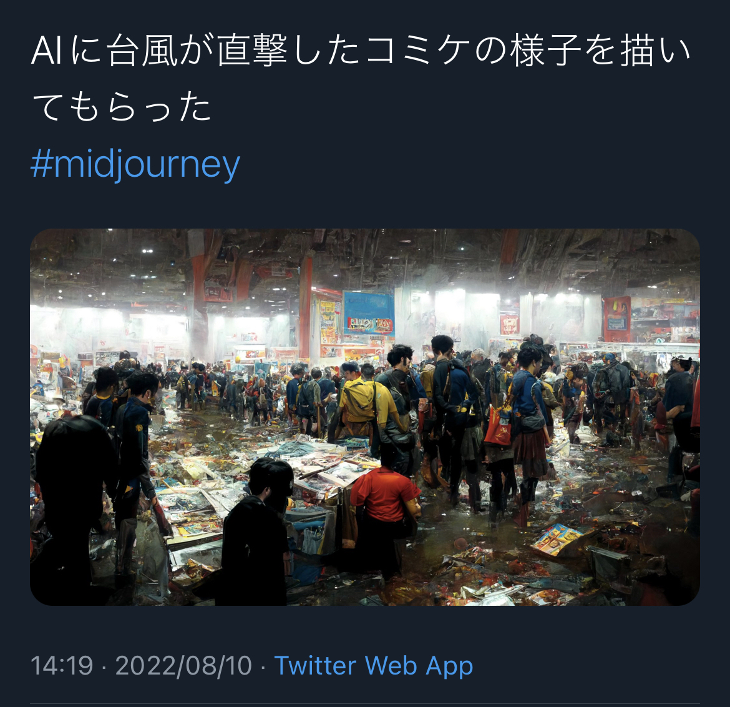
Task: Click the tweet text beginning with AIに台風が
Action: pyautogui.click(x=361, y=78)
